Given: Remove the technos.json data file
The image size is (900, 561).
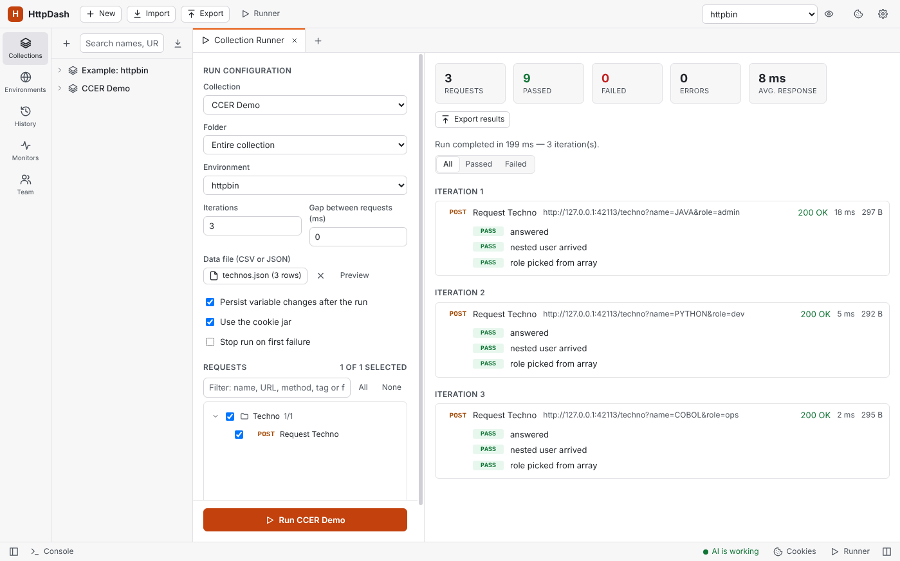Looking at the screenshot, I should 320,275.
